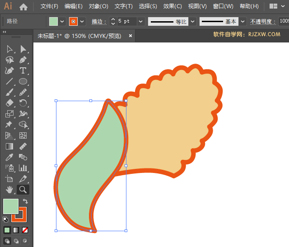Click the Home icon
Screen dimensions: 289x247
[x=23, y=7]
